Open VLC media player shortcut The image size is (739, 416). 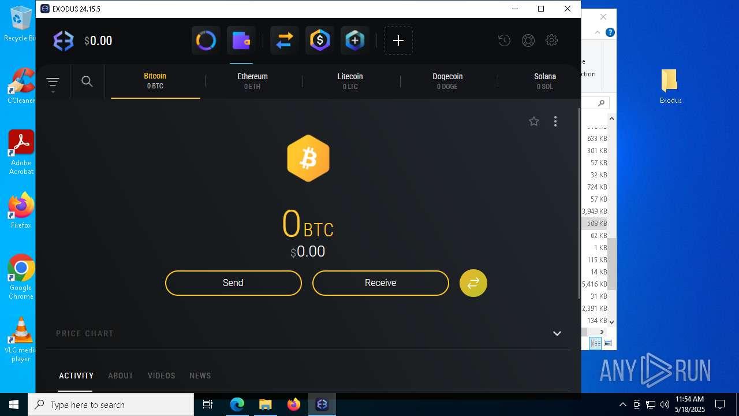(21, 339)
